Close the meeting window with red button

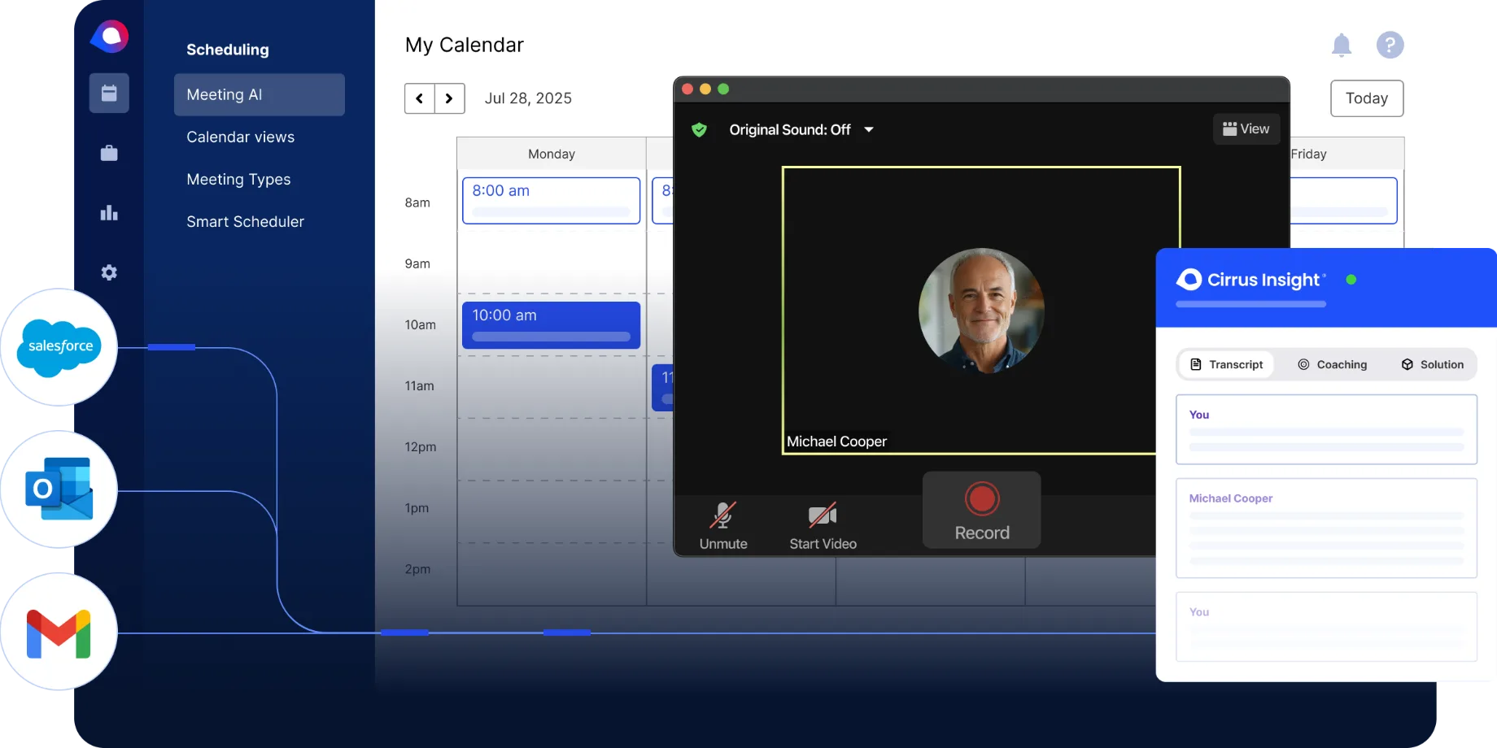tap(687, 89)
